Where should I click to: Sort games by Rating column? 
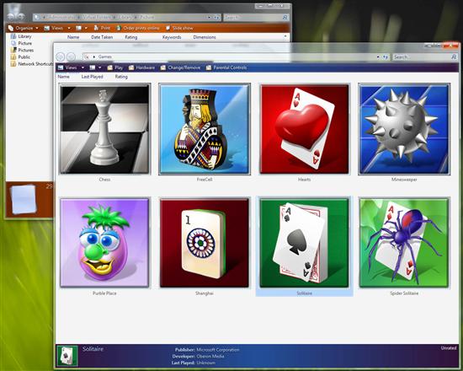(x=121, y=77)
